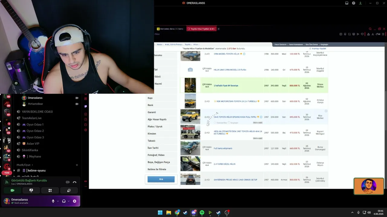
Task: Open Discord server with 47 badge
Action: click(7, 112)
